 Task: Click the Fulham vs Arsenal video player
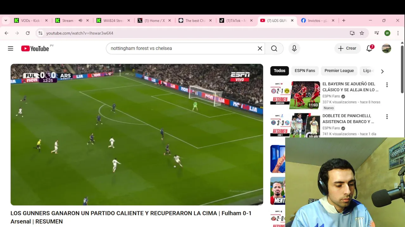pos(137,135)
